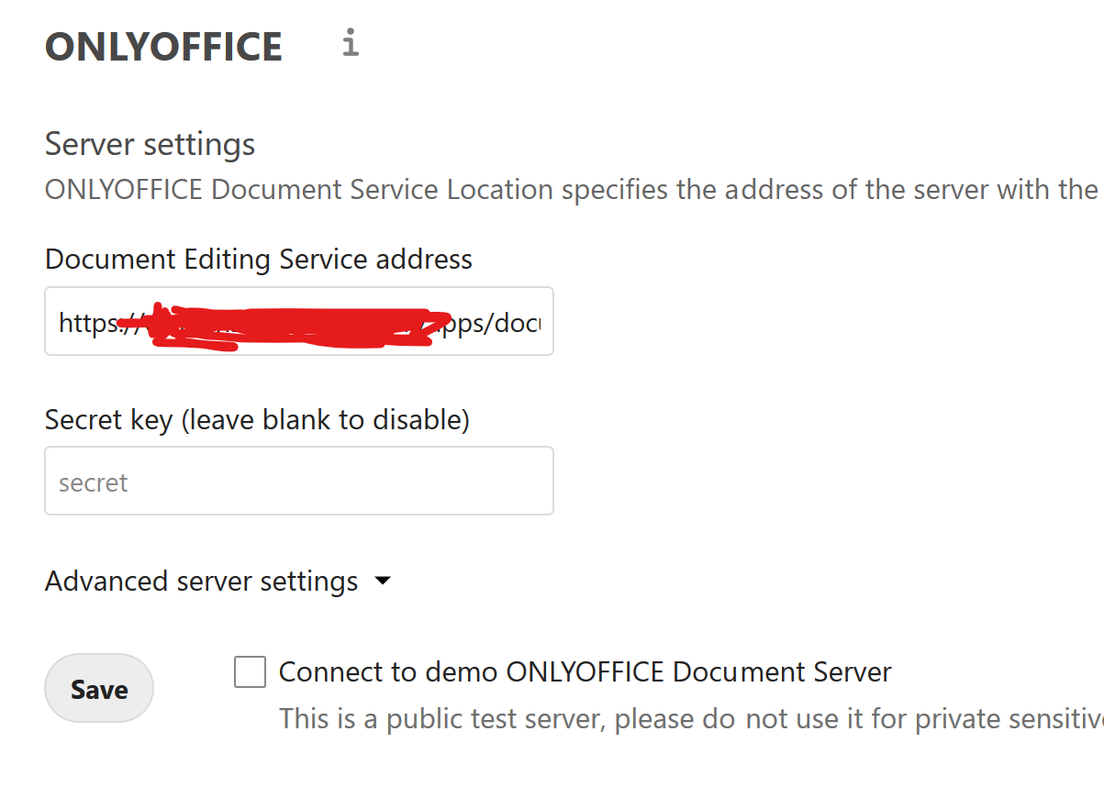Expand Advanced server settings

218,582
